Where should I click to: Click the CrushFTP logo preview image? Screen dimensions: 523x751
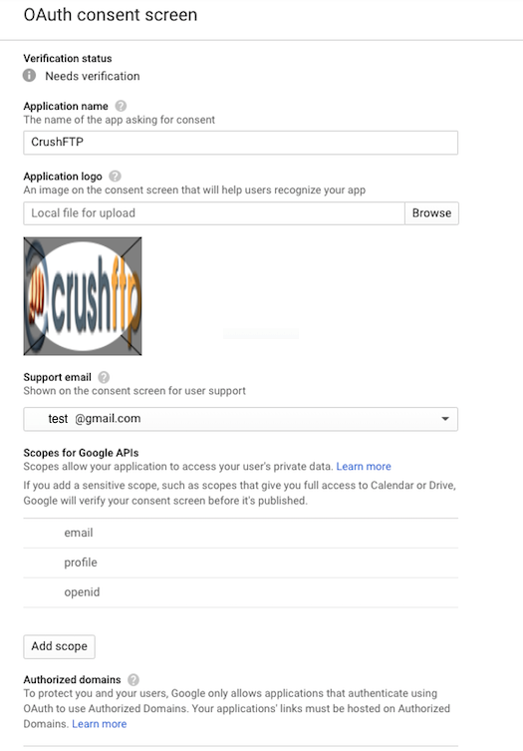tap(83, 296)
